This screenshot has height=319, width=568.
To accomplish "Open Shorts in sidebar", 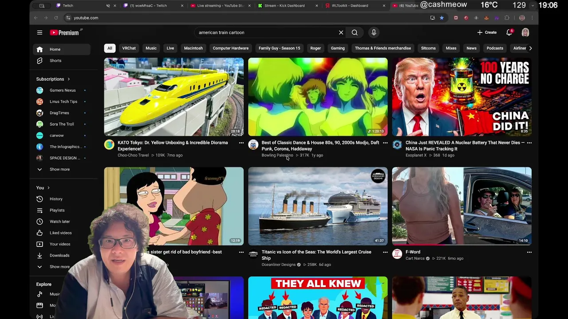I will point(62,61).
